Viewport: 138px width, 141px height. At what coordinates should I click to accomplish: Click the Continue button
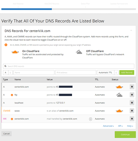click(x=125, y=134)
